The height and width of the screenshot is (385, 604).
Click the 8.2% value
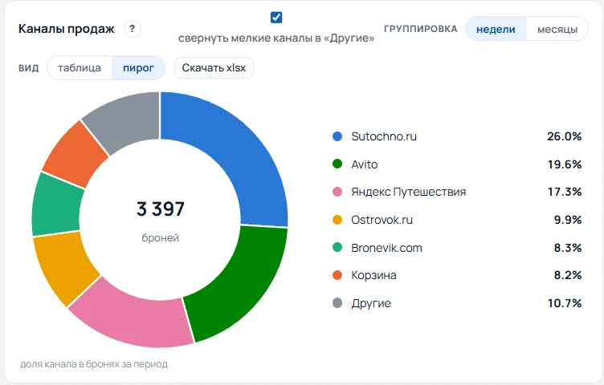(568, 275)
